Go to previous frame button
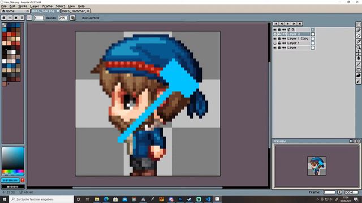The width and height of the screenshot is (362, 203). 282,24
